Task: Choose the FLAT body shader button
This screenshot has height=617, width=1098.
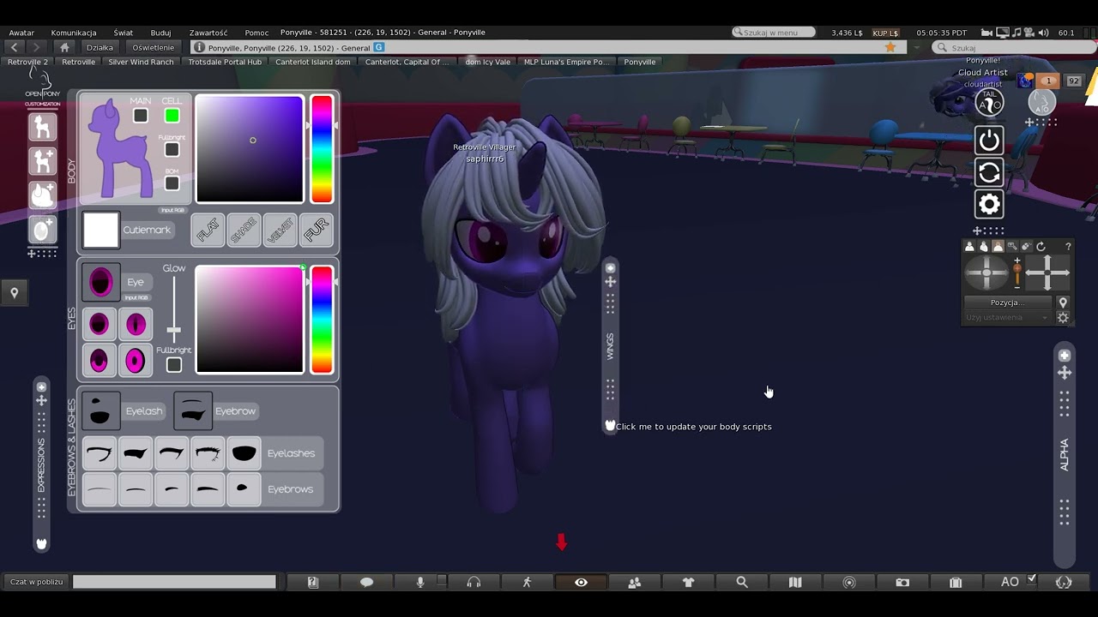Action: tap(208, 230)
